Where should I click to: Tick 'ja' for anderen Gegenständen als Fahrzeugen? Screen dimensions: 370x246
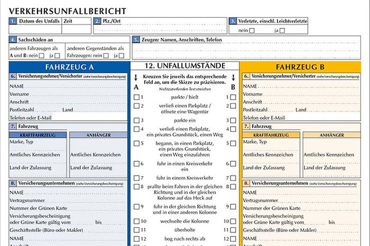click(x=122, y=56)
